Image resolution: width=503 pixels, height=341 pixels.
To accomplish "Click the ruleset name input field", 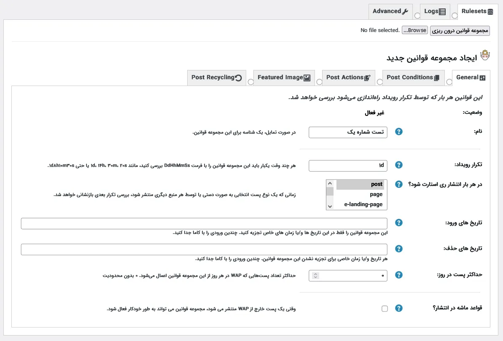I will click(348, 132).
